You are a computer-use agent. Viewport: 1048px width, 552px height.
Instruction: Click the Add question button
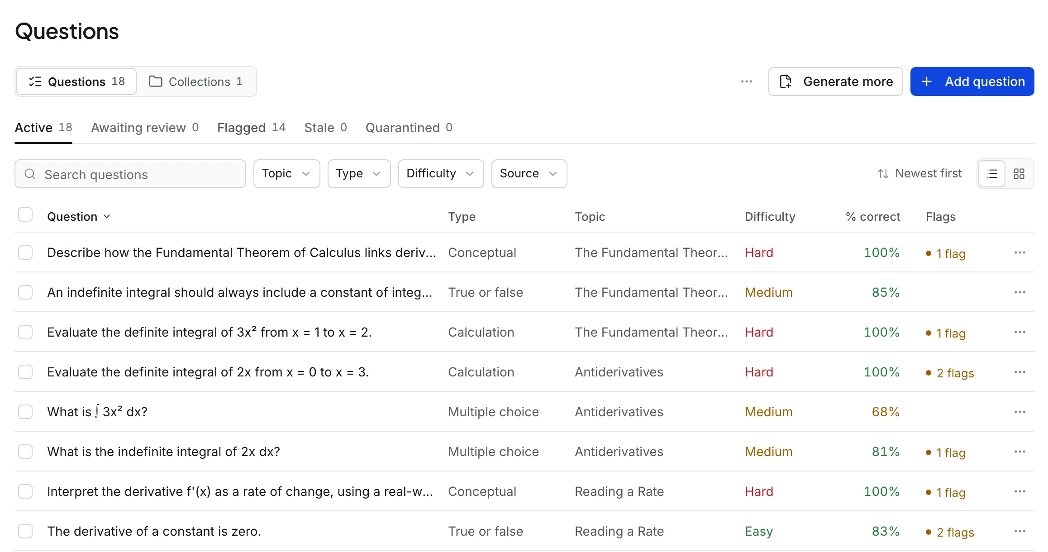point(972,81)
